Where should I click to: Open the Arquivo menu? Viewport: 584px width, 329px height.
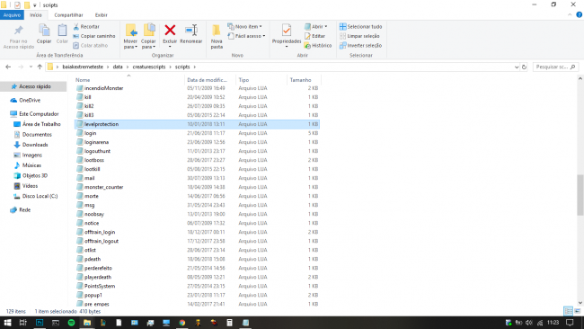click(12, 15)
